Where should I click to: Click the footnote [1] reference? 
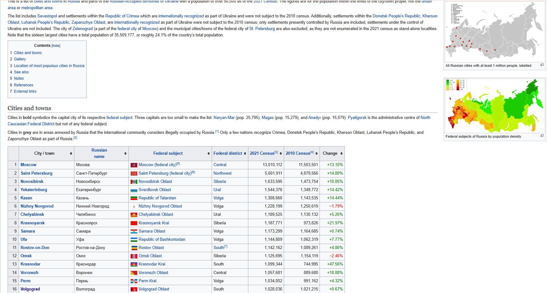[x=217, y=131]
